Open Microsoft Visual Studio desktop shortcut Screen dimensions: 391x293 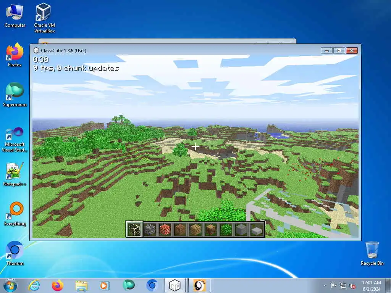(15, 140)
